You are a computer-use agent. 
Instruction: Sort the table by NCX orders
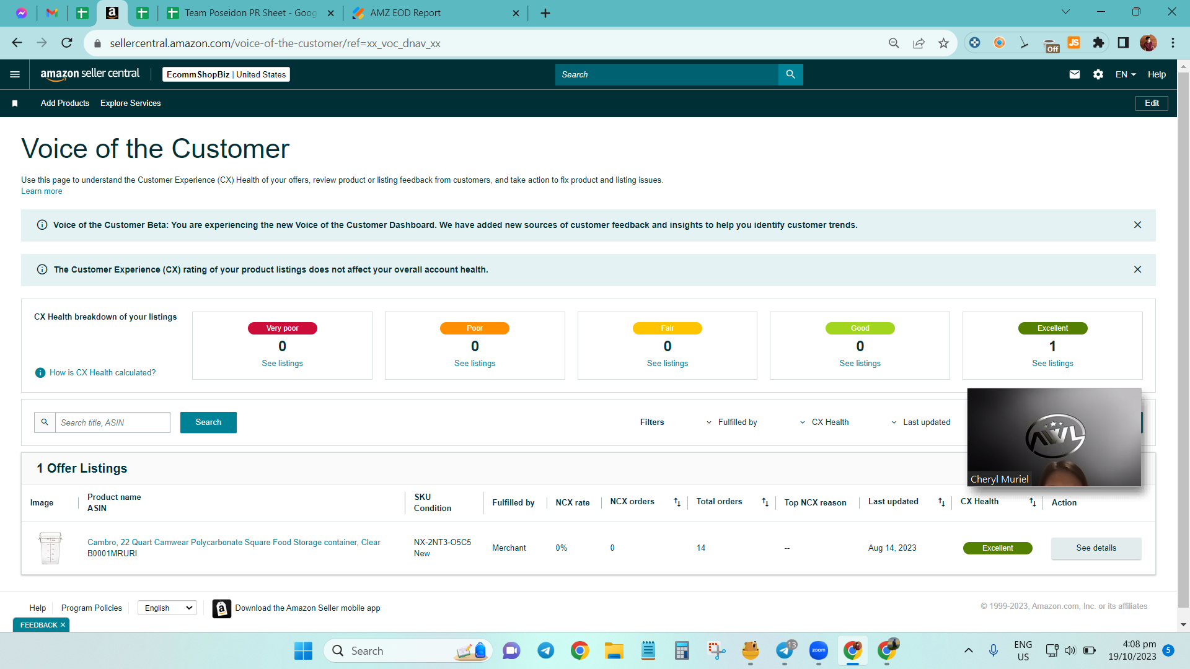tap(677, 502)
